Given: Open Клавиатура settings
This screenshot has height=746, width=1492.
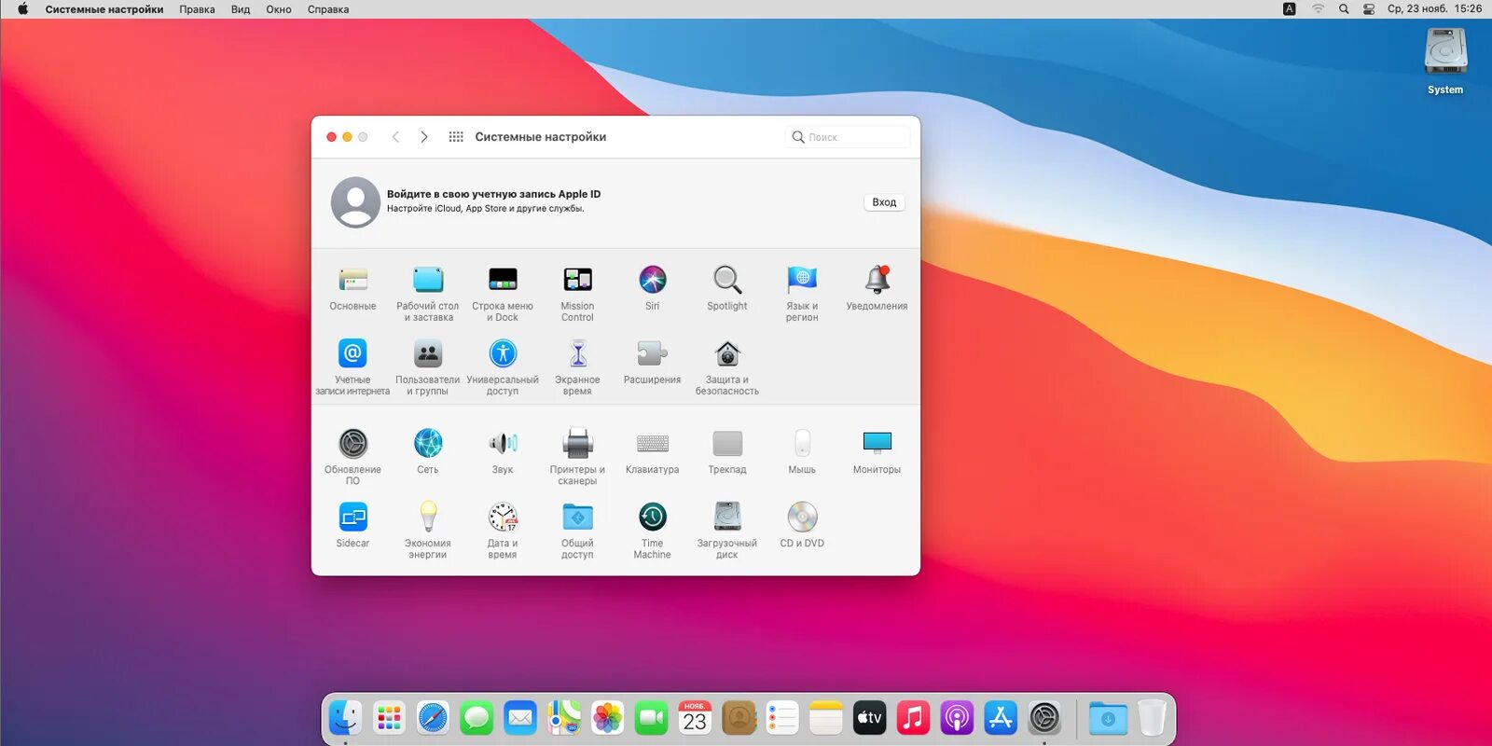Looking at the screenshot, I should 653,451.
